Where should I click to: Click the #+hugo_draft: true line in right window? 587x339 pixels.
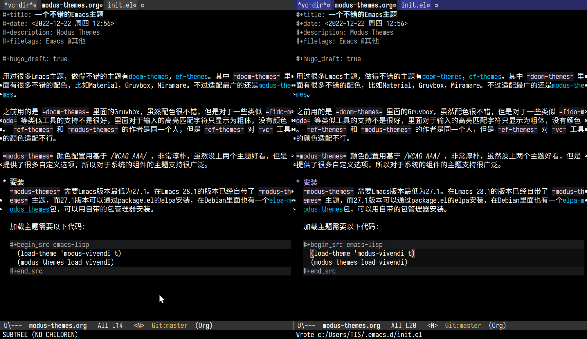point(329,59)
